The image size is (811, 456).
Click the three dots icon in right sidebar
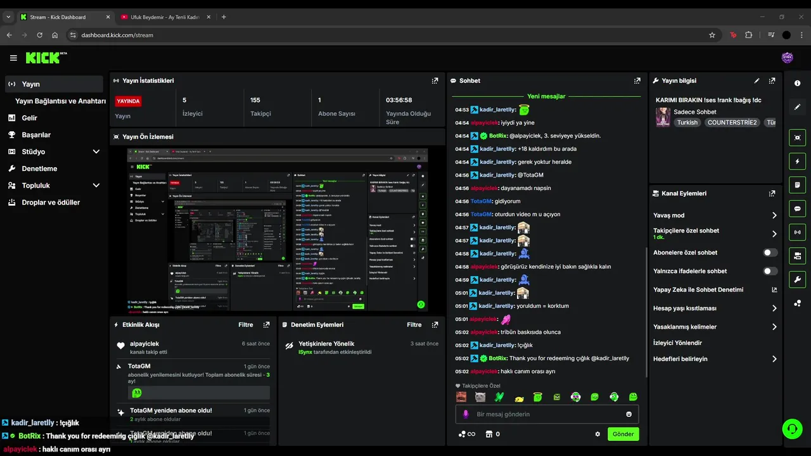[x=797, y=303]
